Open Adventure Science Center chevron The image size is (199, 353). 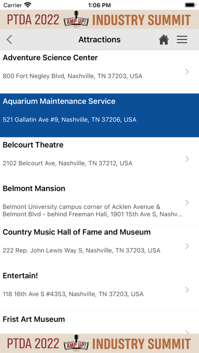(x=187, y=72)
